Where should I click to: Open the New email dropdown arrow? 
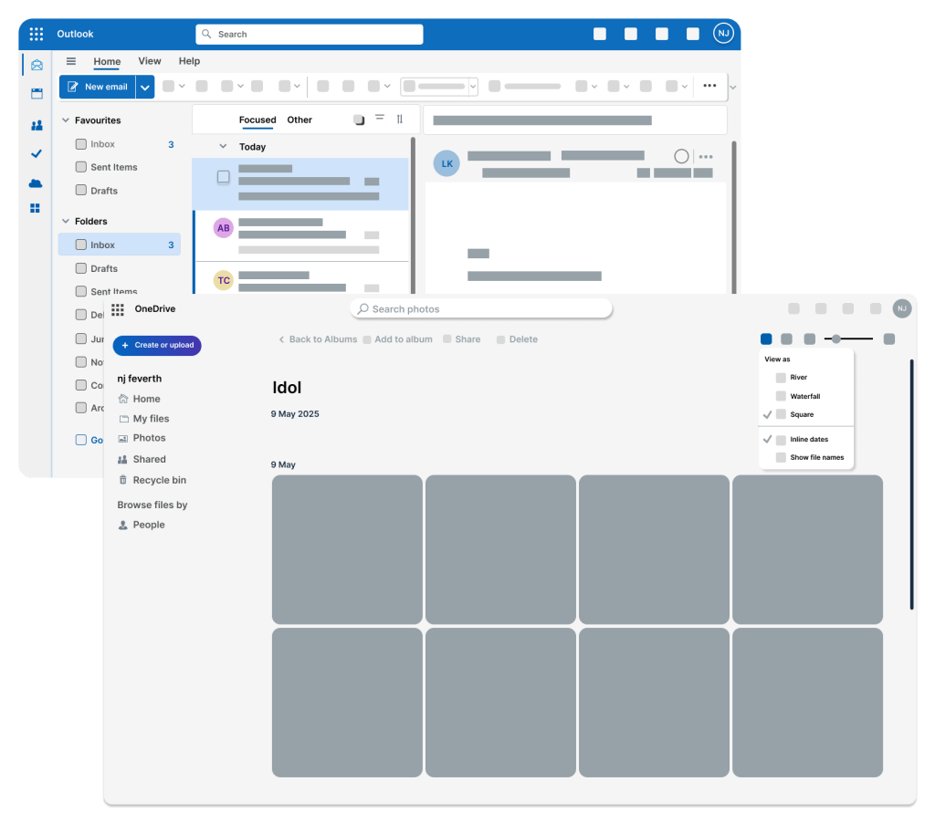pyautogui.click(x=145, y=87)
